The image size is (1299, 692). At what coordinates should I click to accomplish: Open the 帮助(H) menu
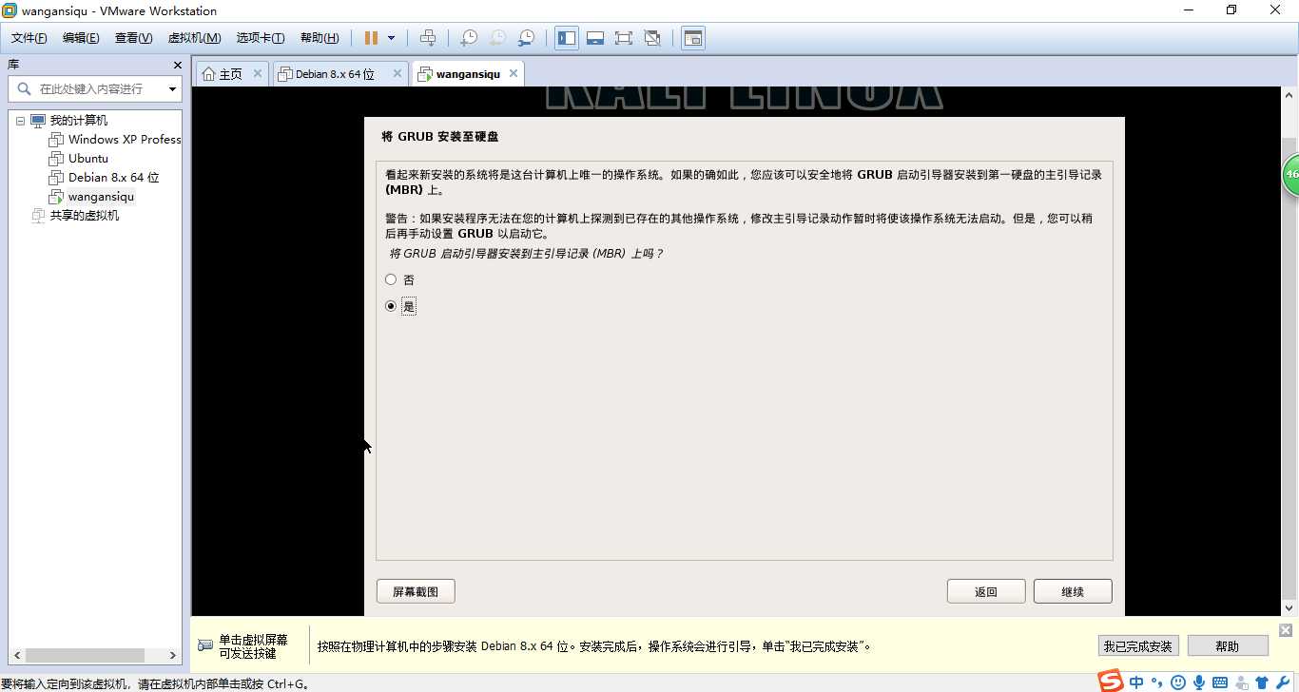pyautogui.click(x=320, y=38)
